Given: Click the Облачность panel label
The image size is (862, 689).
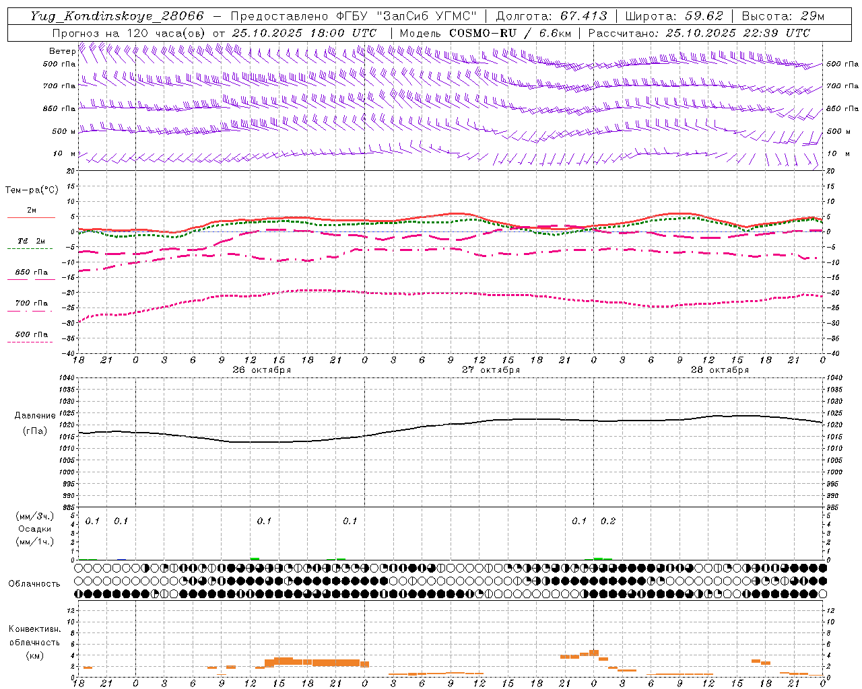Looking at the screenshot, I should [34, 584].
